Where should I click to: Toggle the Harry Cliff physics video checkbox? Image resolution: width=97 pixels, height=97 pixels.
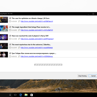pyautogui.click(x=10, y=36)
